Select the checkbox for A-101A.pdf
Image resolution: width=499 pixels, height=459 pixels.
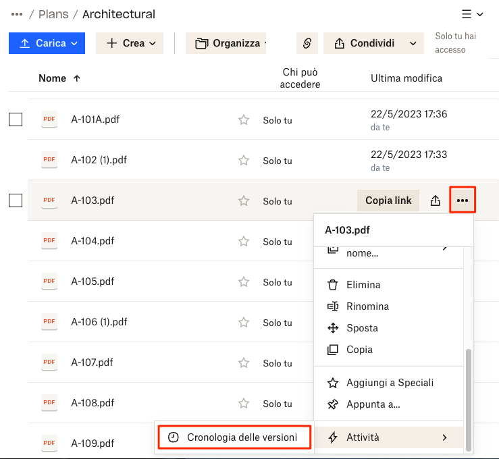pos(16,119)
